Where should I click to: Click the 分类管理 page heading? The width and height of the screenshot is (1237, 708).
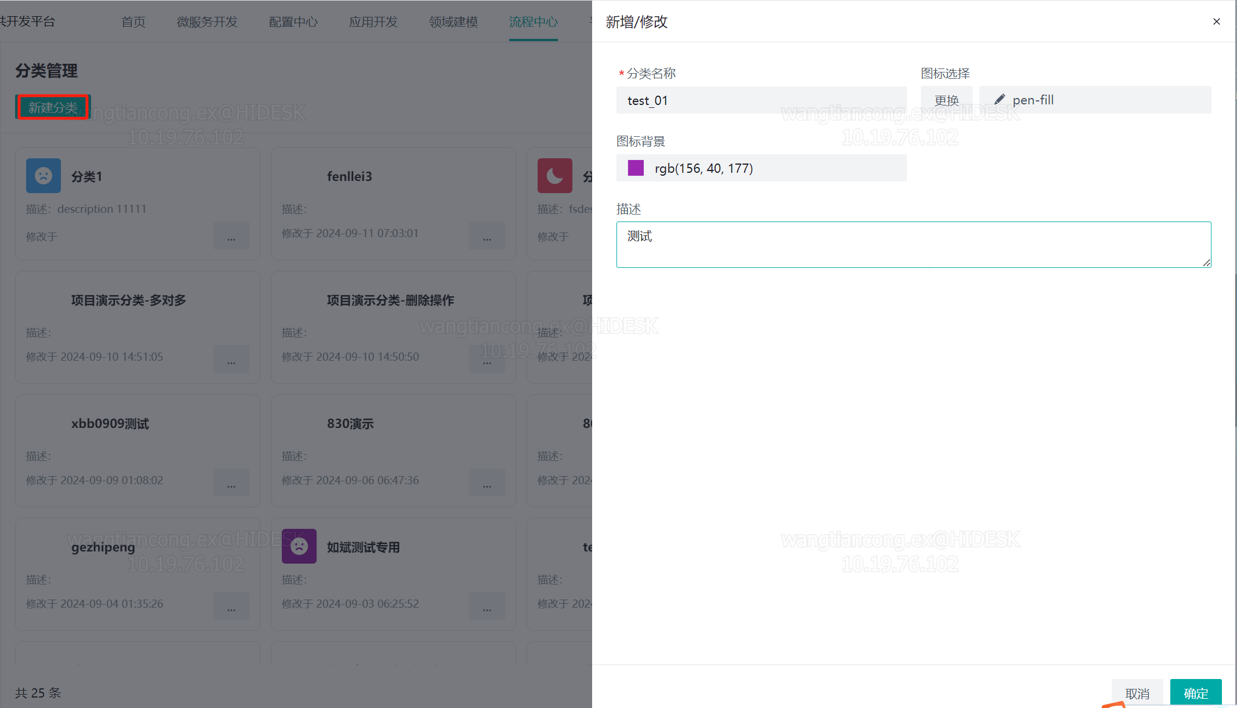[x=46, y=71]
